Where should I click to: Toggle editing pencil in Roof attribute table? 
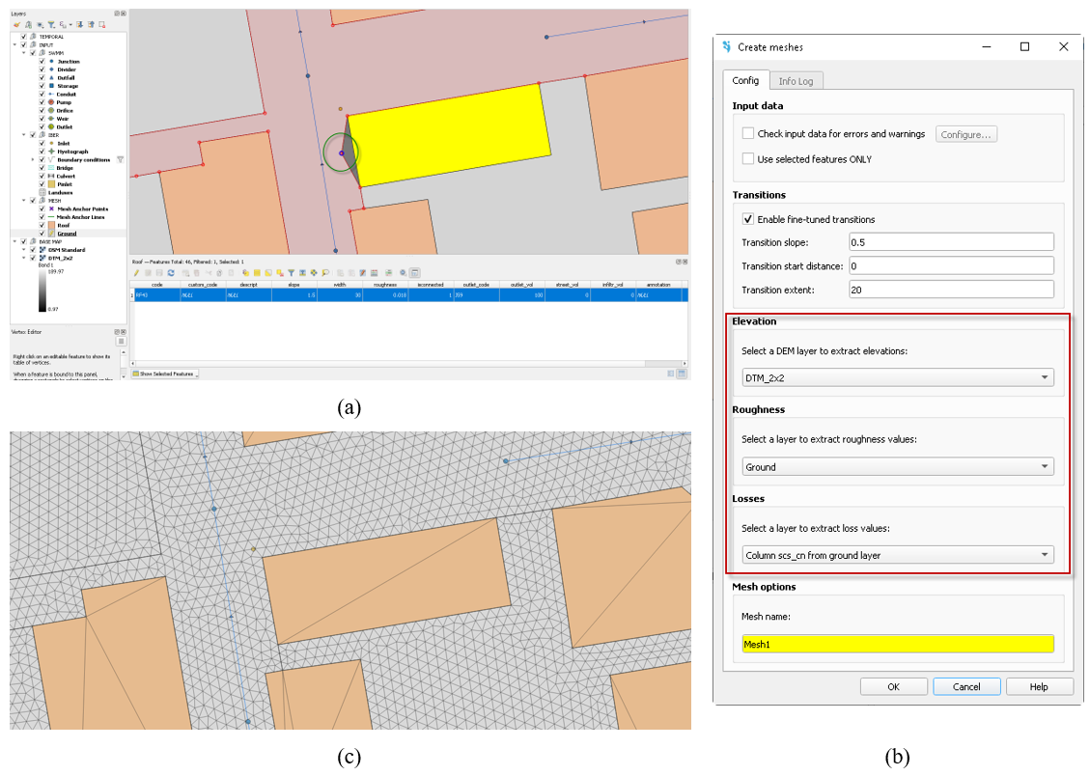136,273
